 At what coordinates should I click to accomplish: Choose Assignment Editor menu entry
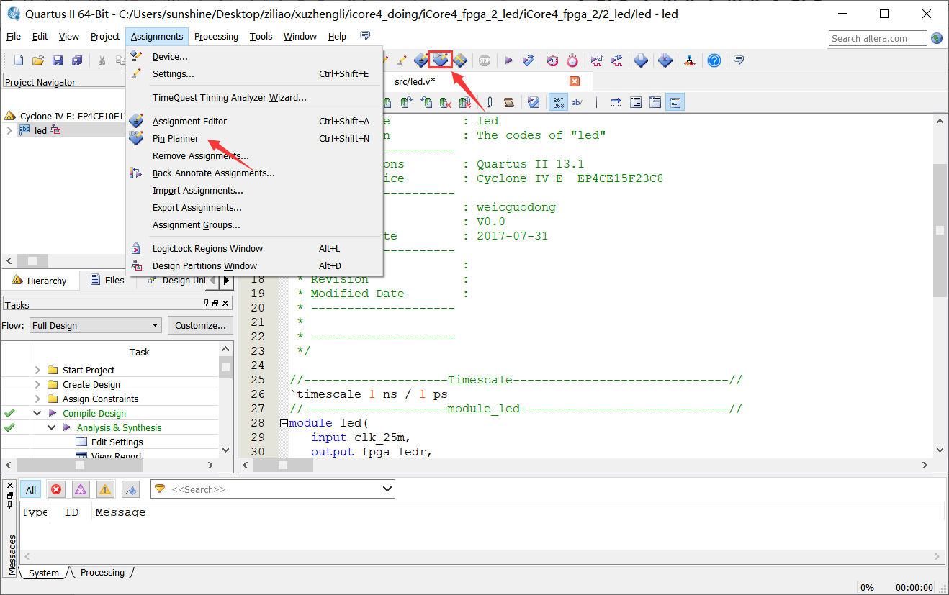tap(189, 121)
